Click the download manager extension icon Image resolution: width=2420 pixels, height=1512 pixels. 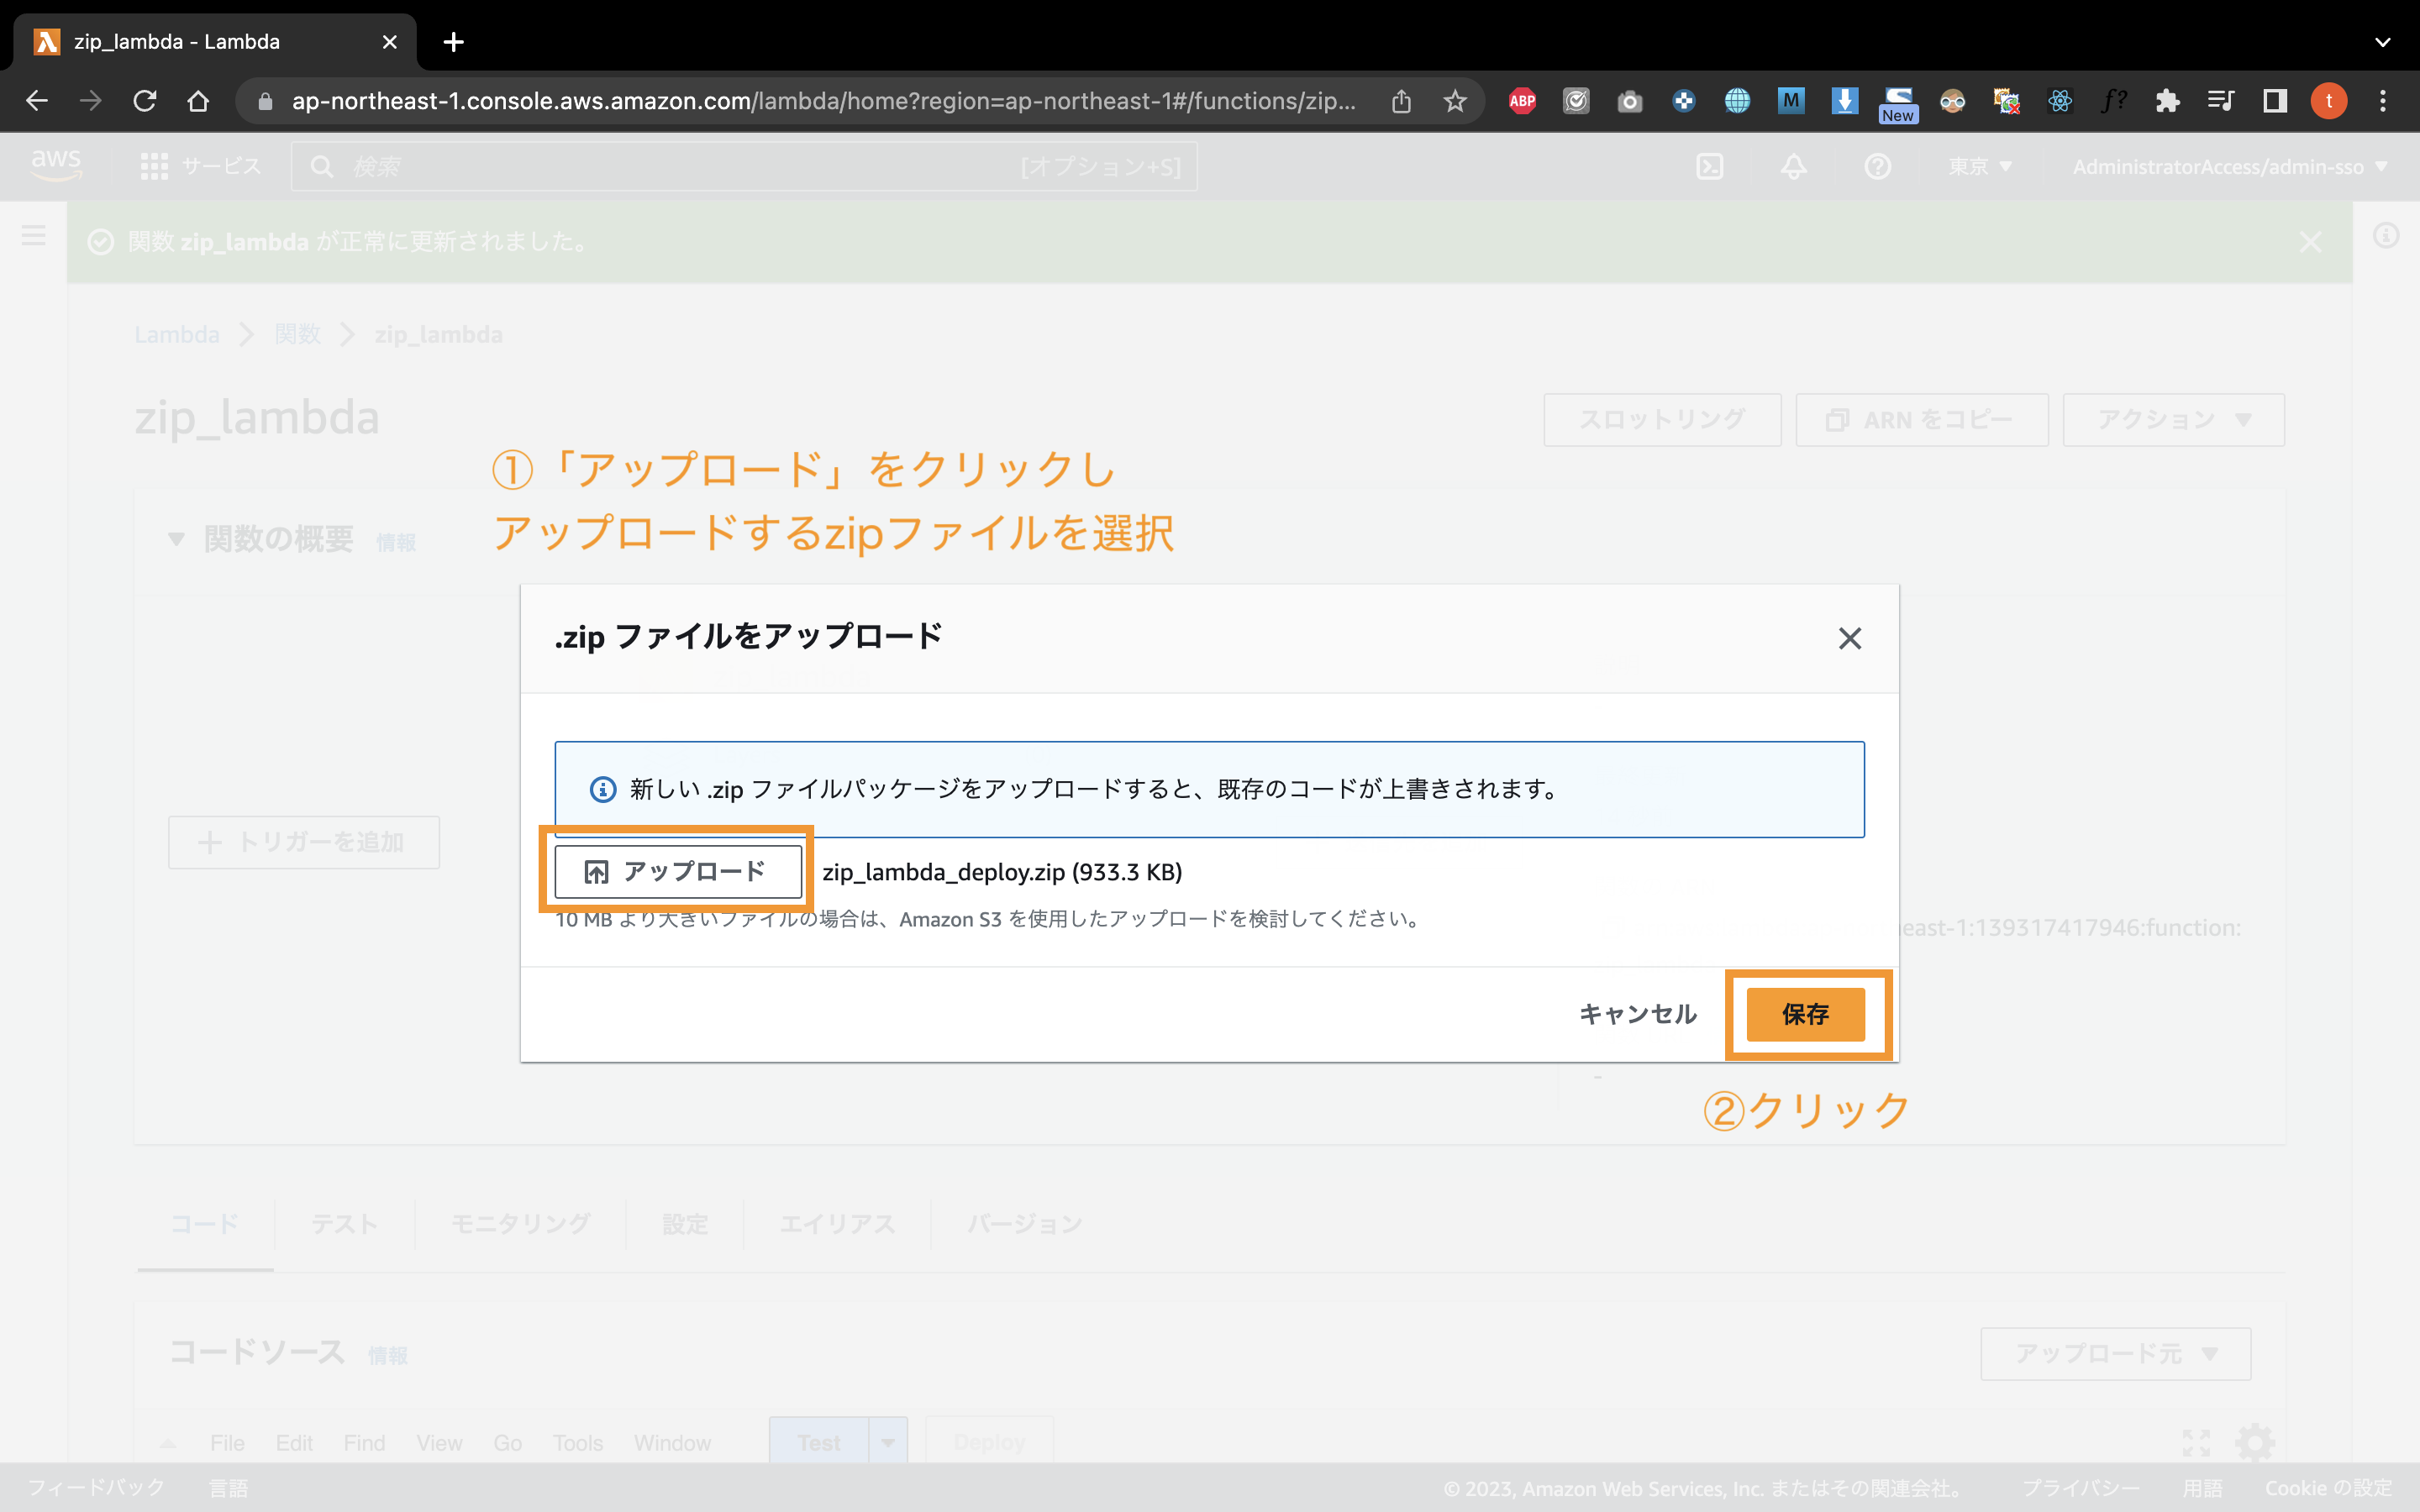1845,100
